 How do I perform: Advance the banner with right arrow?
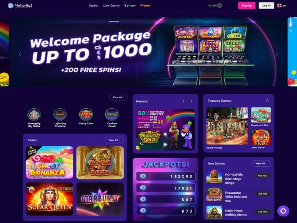click(277, 54)
